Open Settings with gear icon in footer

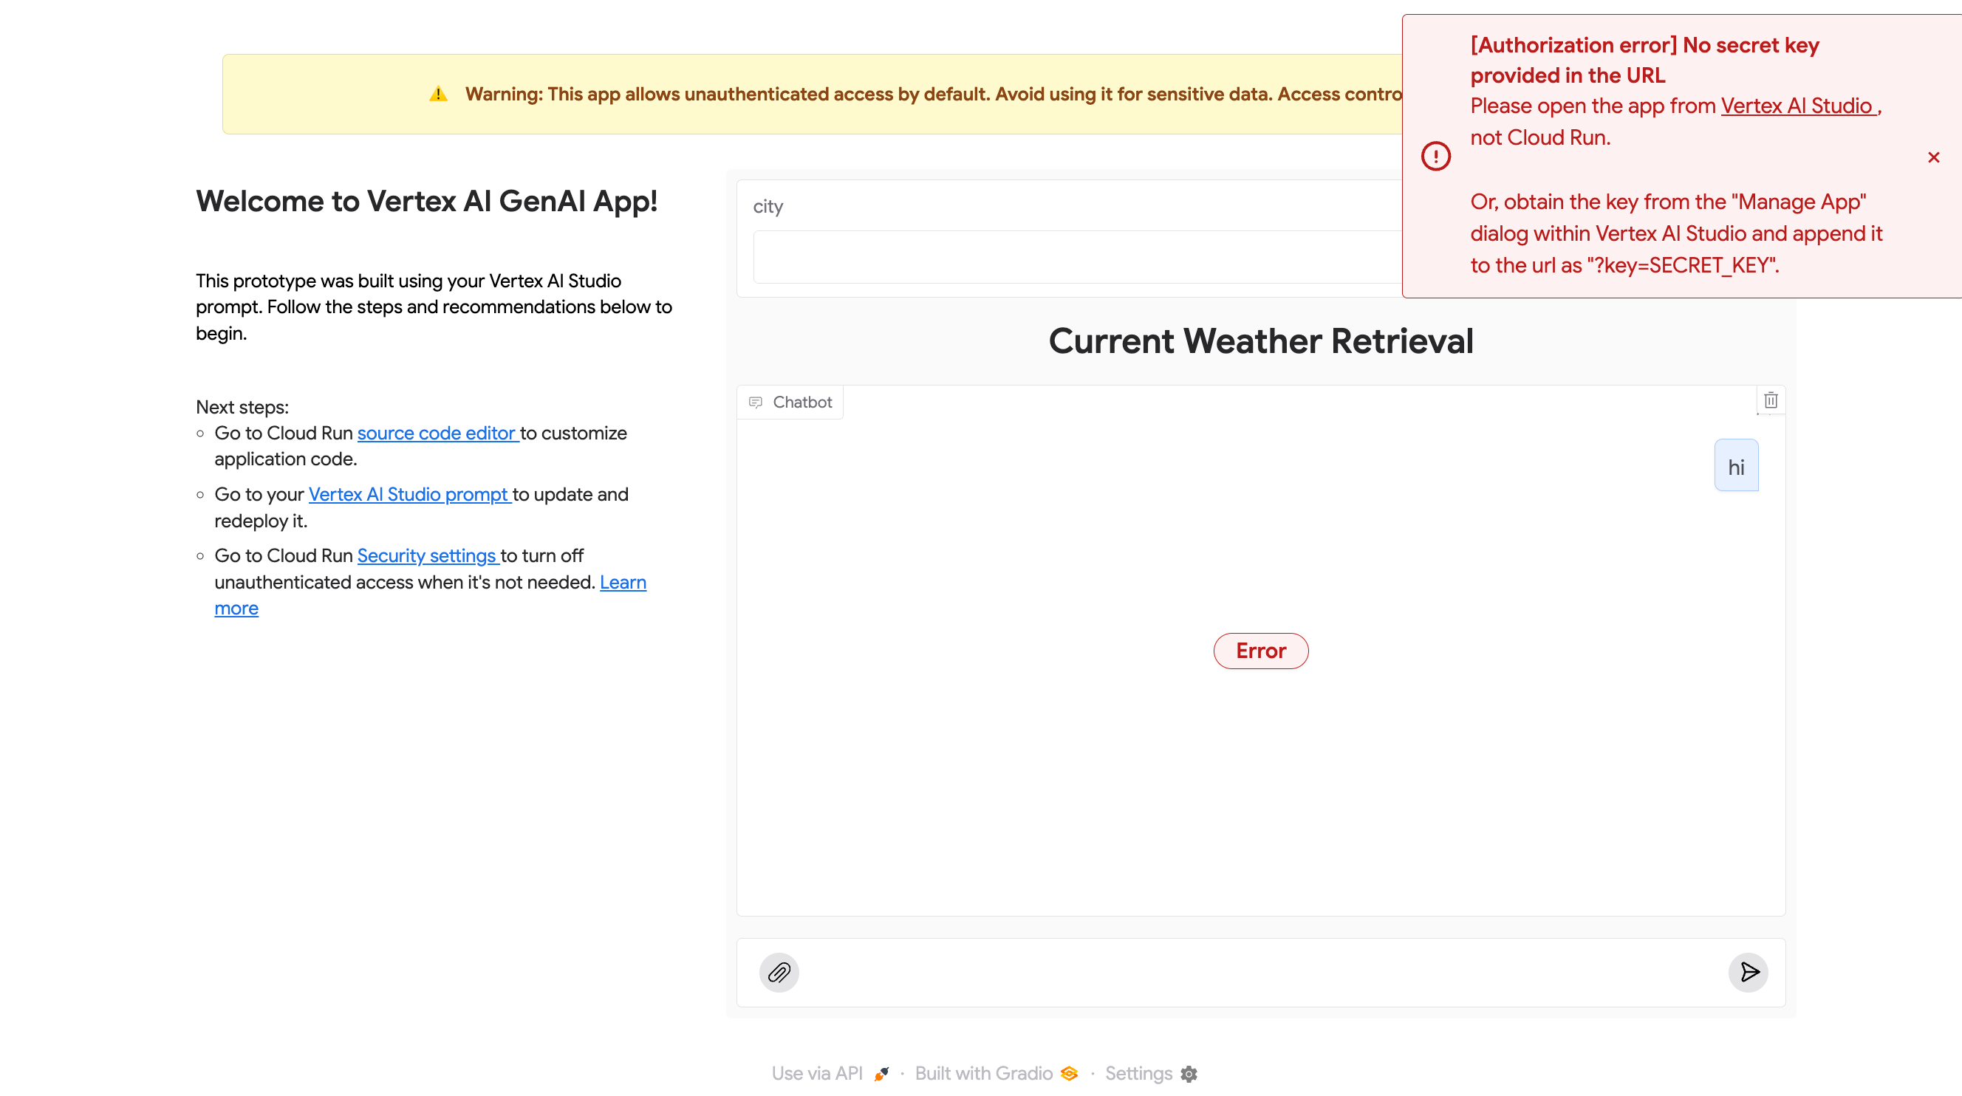pyautogui.click(x=1150, y=1072)
